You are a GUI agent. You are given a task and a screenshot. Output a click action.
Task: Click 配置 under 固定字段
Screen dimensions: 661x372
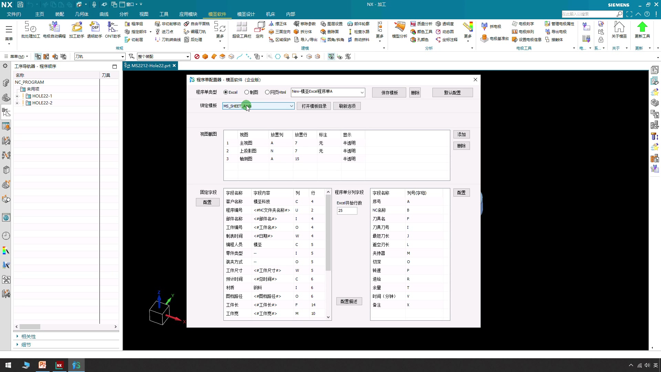[207, 202]
